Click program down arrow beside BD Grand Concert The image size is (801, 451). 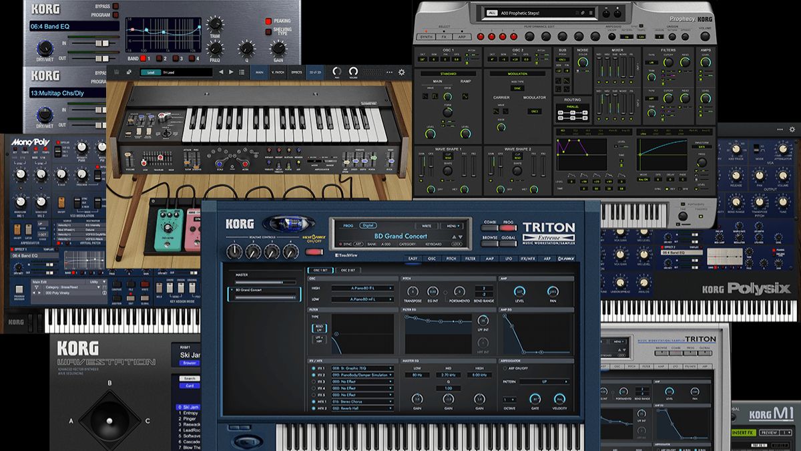pos(461,237)
